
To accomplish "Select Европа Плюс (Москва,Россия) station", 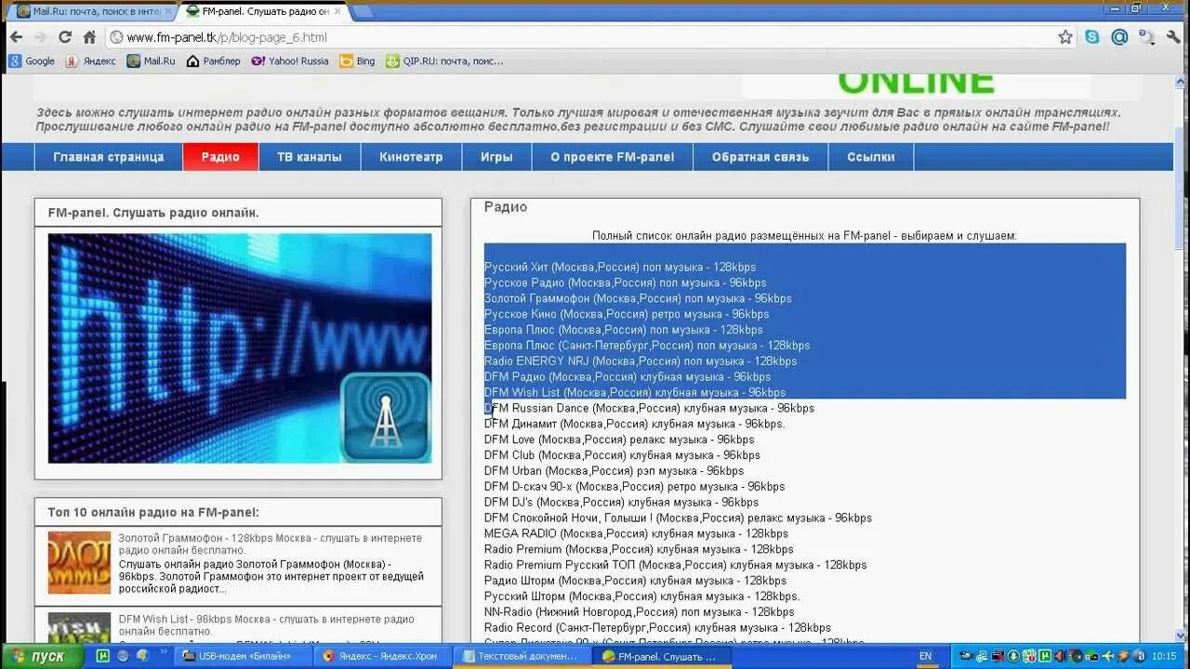I will click(x=624, y=330).
